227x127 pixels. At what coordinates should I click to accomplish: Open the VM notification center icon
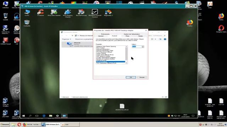(193, 116)
